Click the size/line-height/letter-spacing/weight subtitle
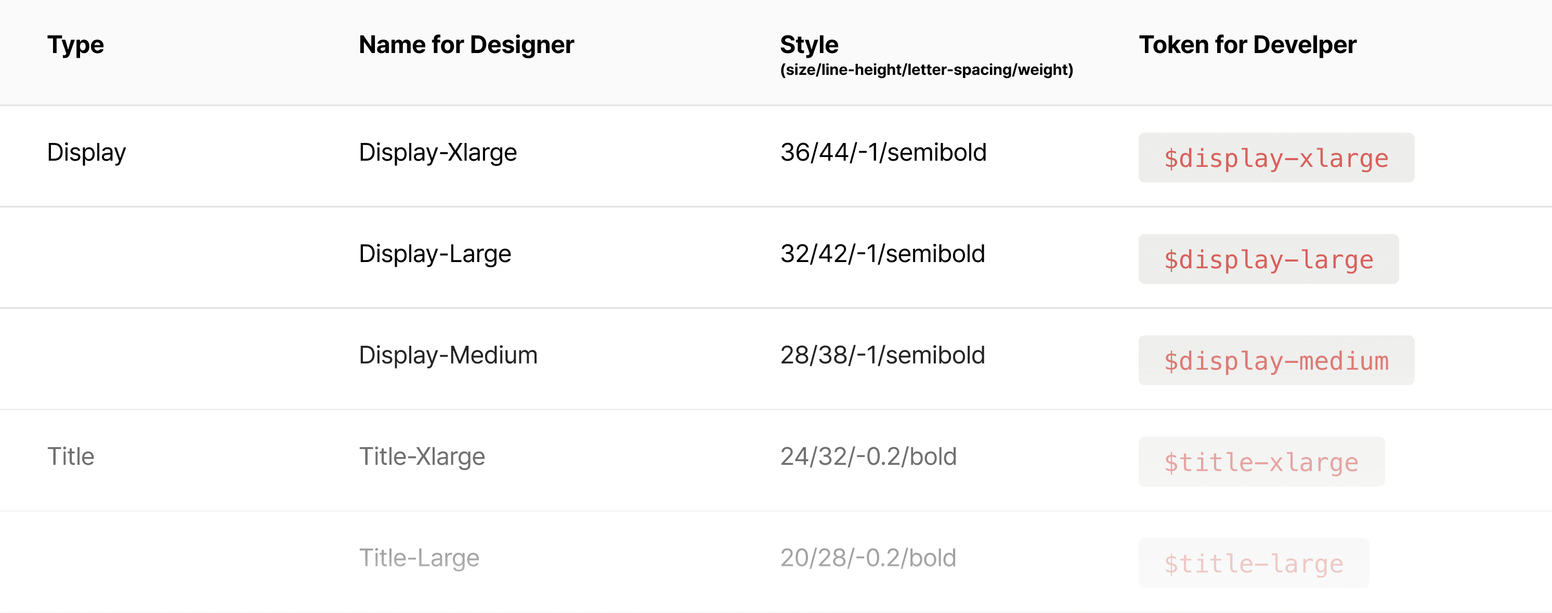Image resolution: width=1552 pixels, height=613 pixels. 926,70
